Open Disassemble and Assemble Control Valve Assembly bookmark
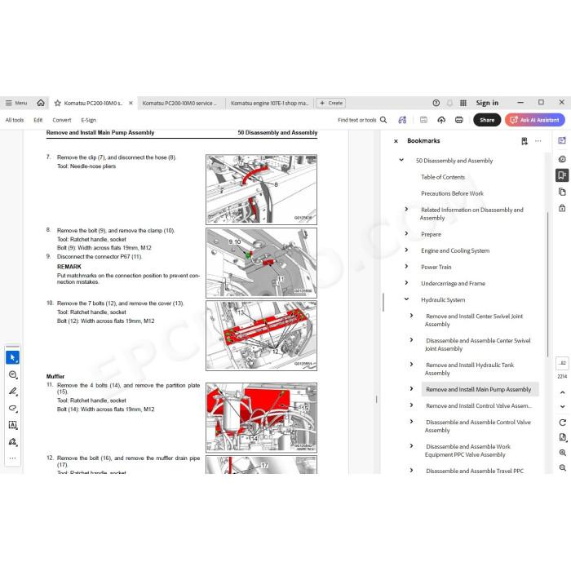 point(478,426)
